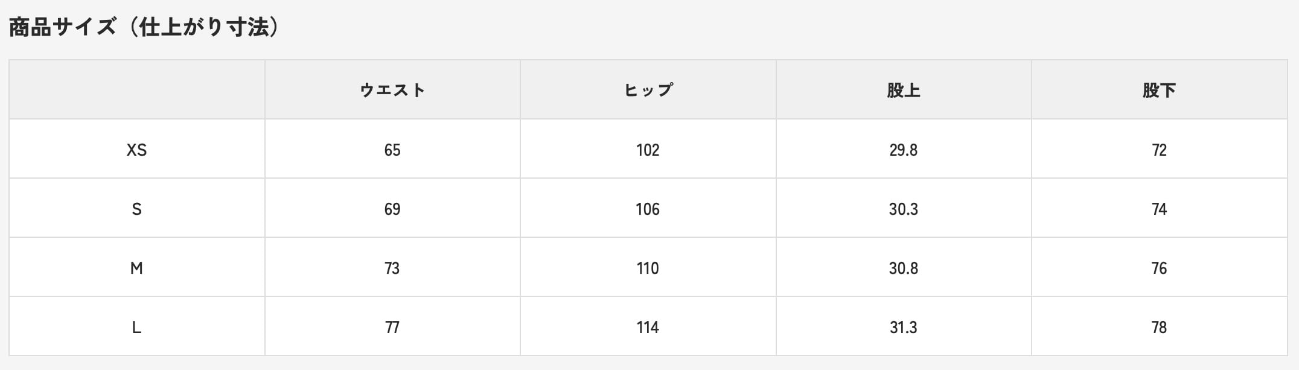Click the L rise value 31.3
The image size is (1299, 370).
click(x=903, y=327)
